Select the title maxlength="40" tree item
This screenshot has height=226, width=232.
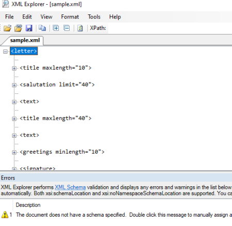point(56,118)
